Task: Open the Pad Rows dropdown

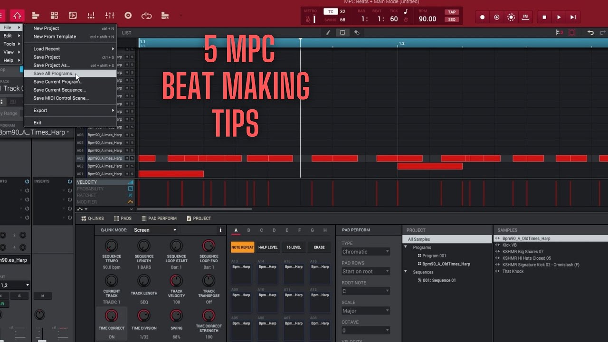Action: point(365,271)
